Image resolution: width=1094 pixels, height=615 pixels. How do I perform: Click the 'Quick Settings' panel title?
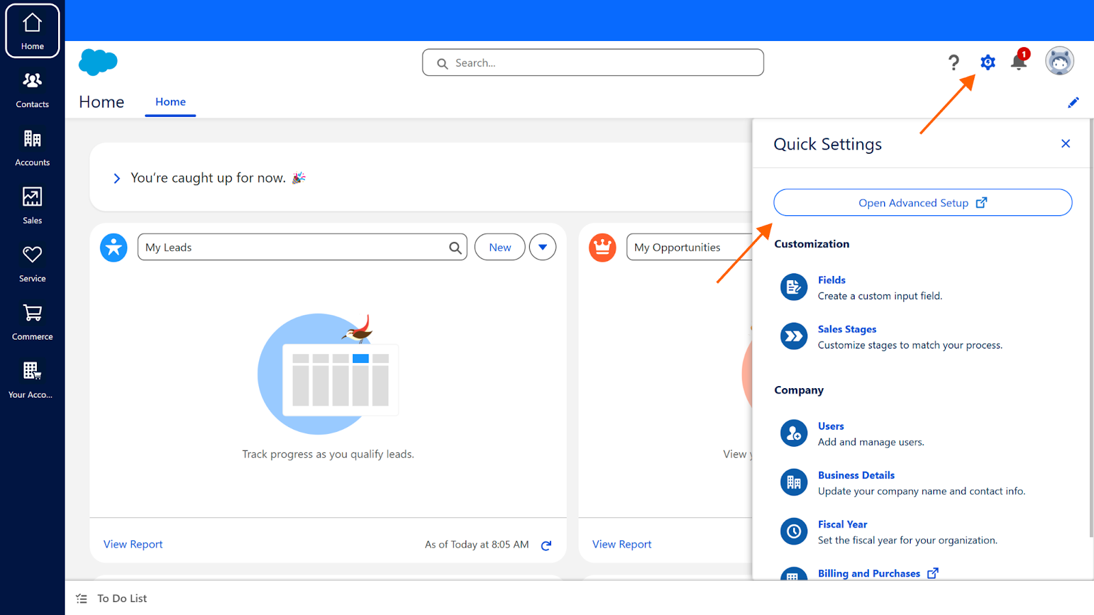click(827, 144)
